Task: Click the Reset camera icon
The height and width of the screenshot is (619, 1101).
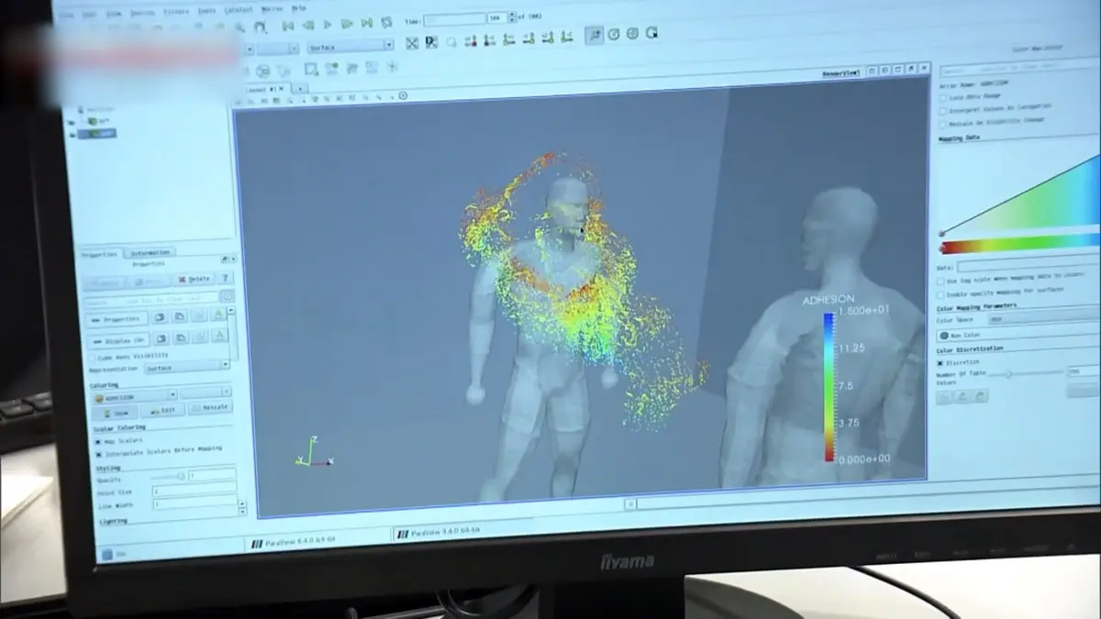Action: [x=412, y=43]
